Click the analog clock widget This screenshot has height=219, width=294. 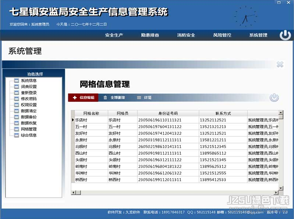click(246, 16)
